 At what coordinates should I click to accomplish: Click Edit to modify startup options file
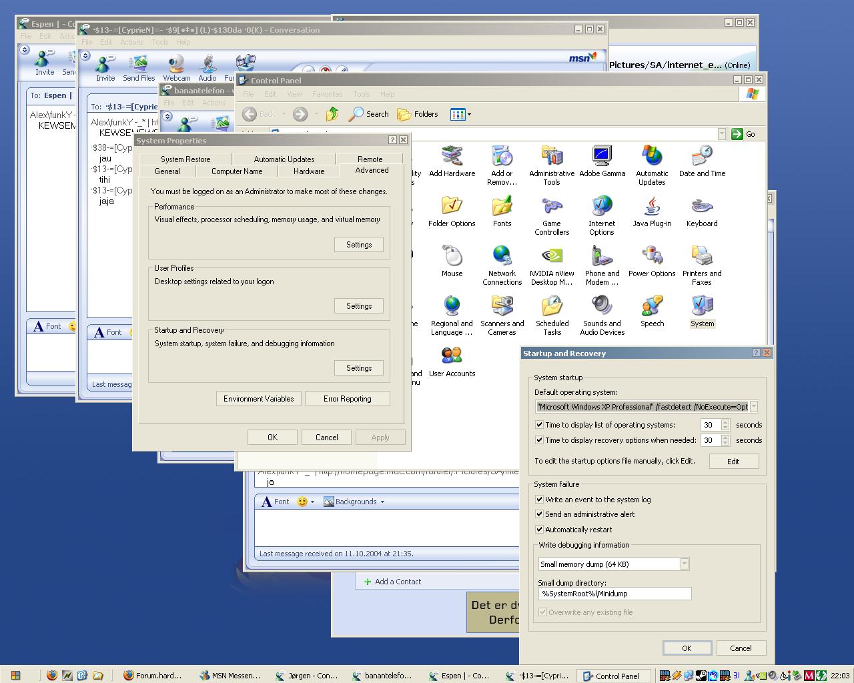pos(733,462)
